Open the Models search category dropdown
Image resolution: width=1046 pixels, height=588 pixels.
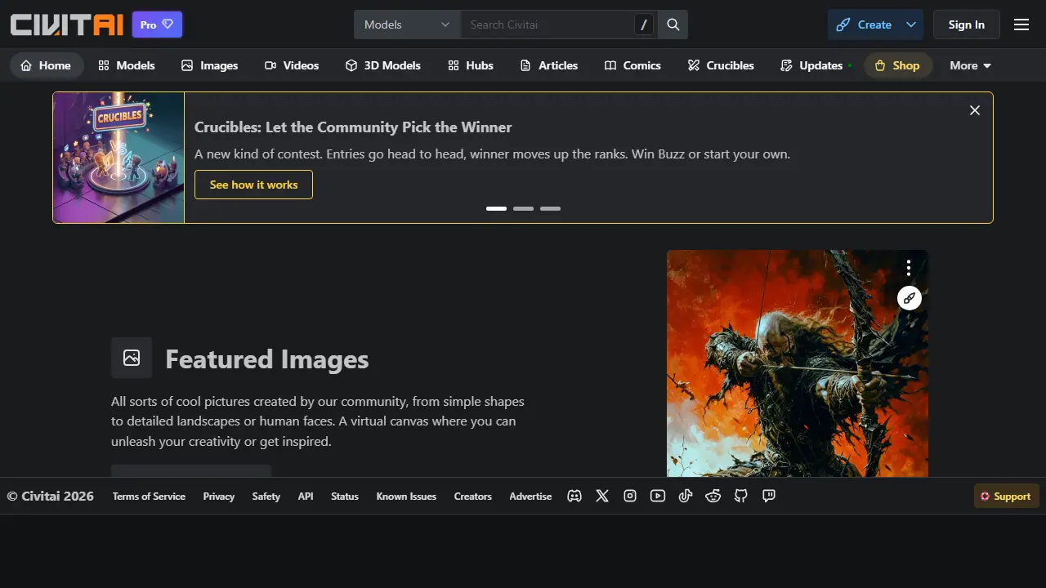point(407,24)
